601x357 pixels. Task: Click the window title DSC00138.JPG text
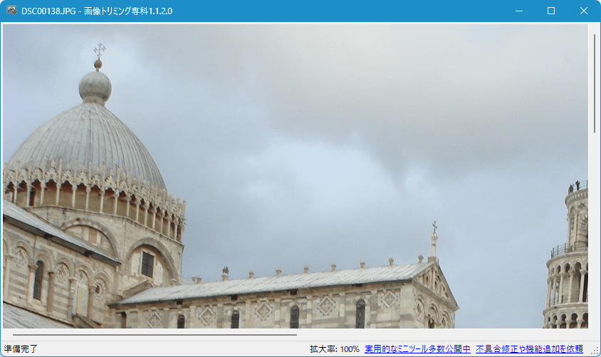pos(48,11)
